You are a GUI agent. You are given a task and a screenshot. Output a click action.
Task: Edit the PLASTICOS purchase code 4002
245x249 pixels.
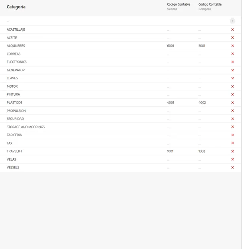click(x=202, y=102)
